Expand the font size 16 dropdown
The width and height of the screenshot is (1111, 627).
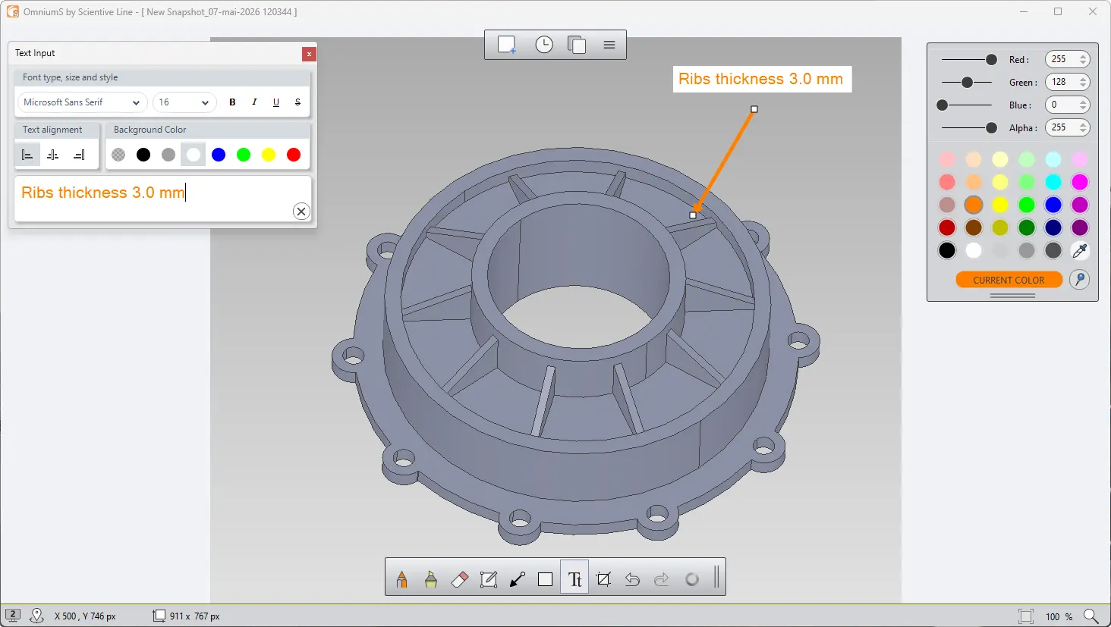(x=184, y=102)
